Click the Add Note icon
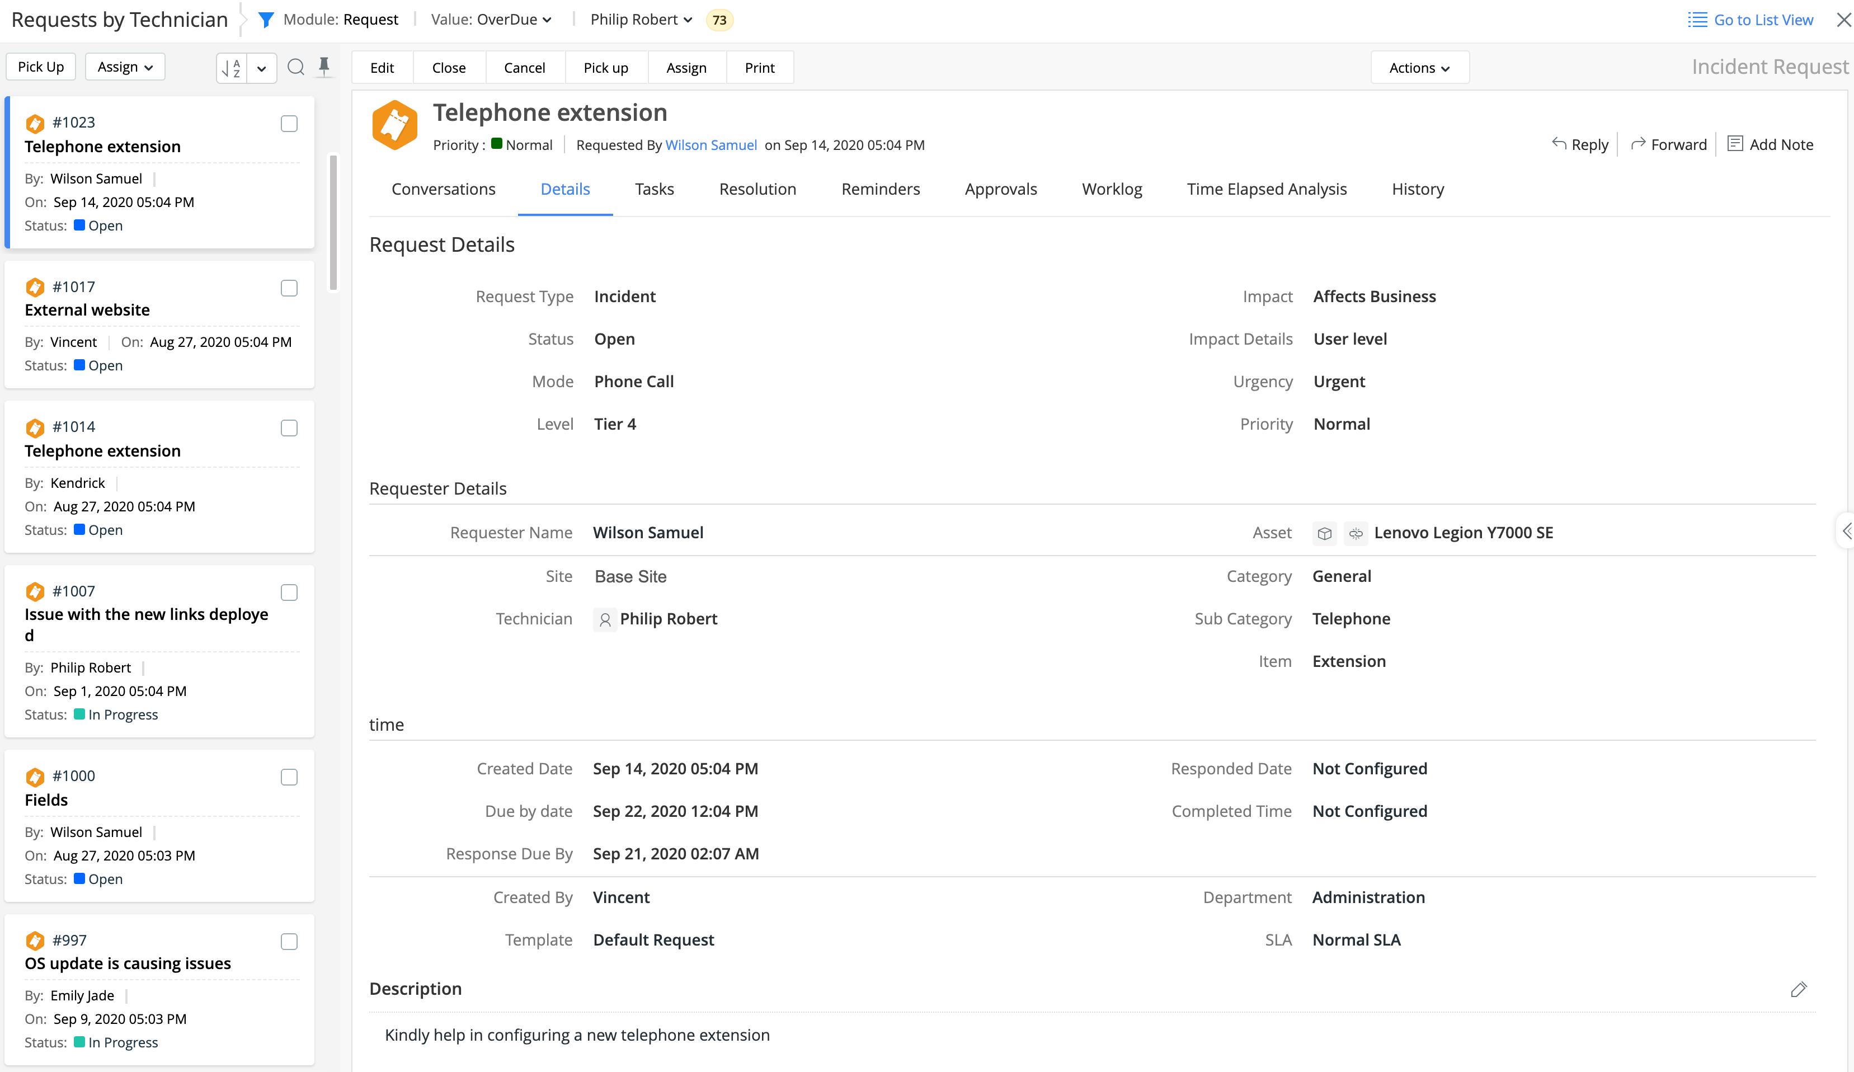 click(x=1735, y=143)
